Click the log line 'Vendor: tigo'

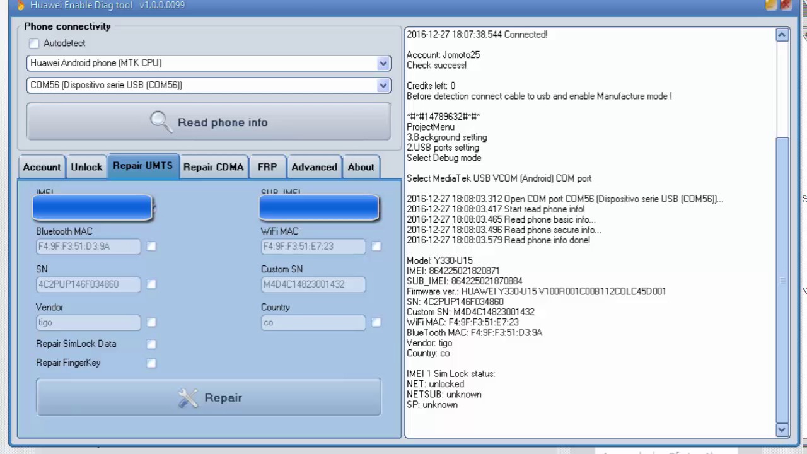(x=429, y=343)
